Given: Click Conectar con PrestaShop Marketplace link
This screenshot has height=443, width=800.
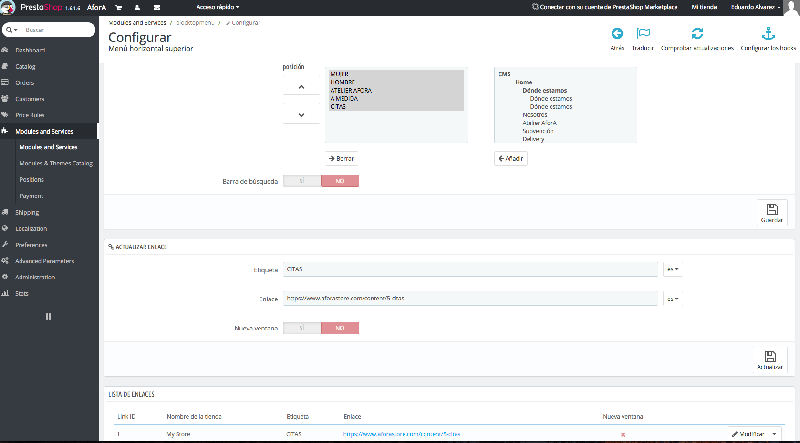Looking at the screenshot, I should pyautogui.click(x=605, y=7).
